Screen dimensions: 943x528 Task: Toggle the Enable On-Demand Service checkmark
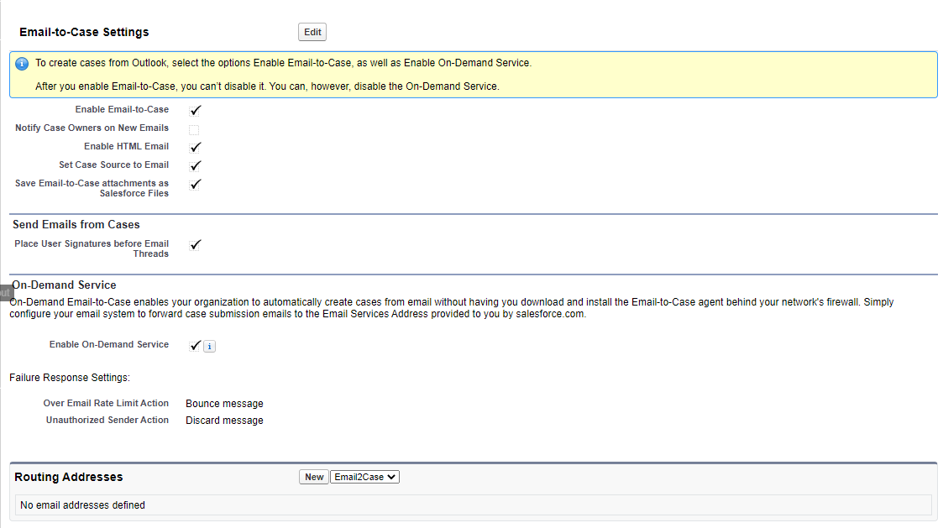click(x=195, y=345)
